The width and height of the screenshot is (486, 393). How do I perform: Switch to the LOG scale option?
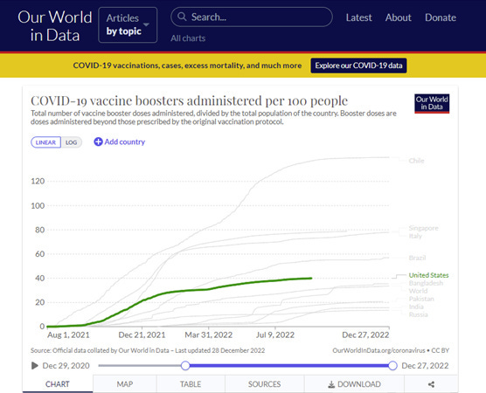(x=72, y=142)
